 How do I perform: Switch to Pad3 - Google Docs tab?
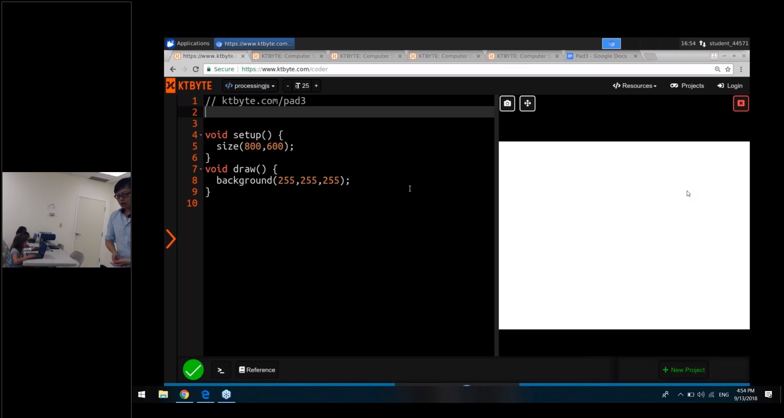point(601,56)
